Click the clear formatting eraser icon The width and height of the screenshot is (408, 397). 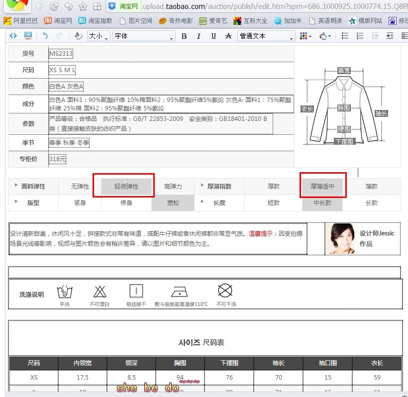(78, 36)
